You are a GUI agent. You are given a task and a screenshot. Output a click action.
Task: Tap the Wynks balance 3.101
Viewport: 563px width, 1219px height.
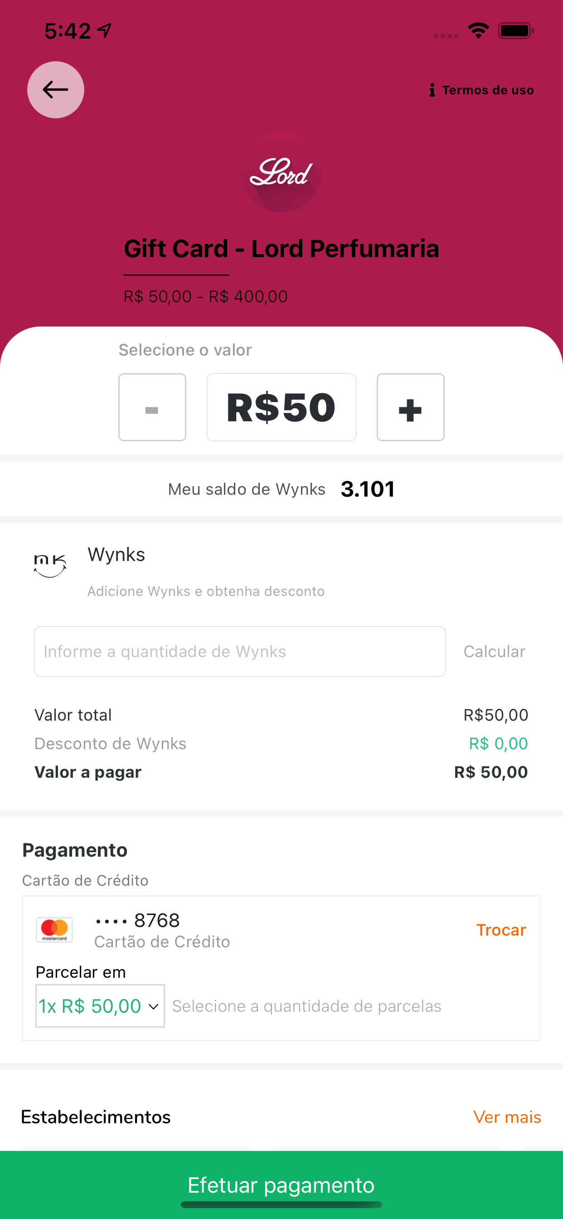point(368,489)
